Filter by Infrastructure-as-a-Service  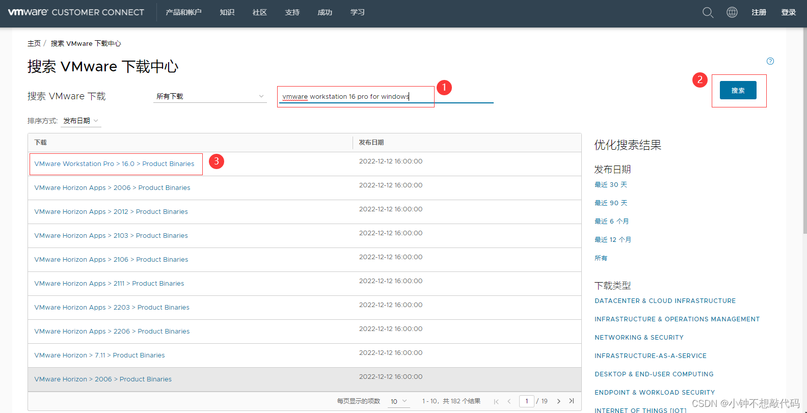click(x=651, y=356)
